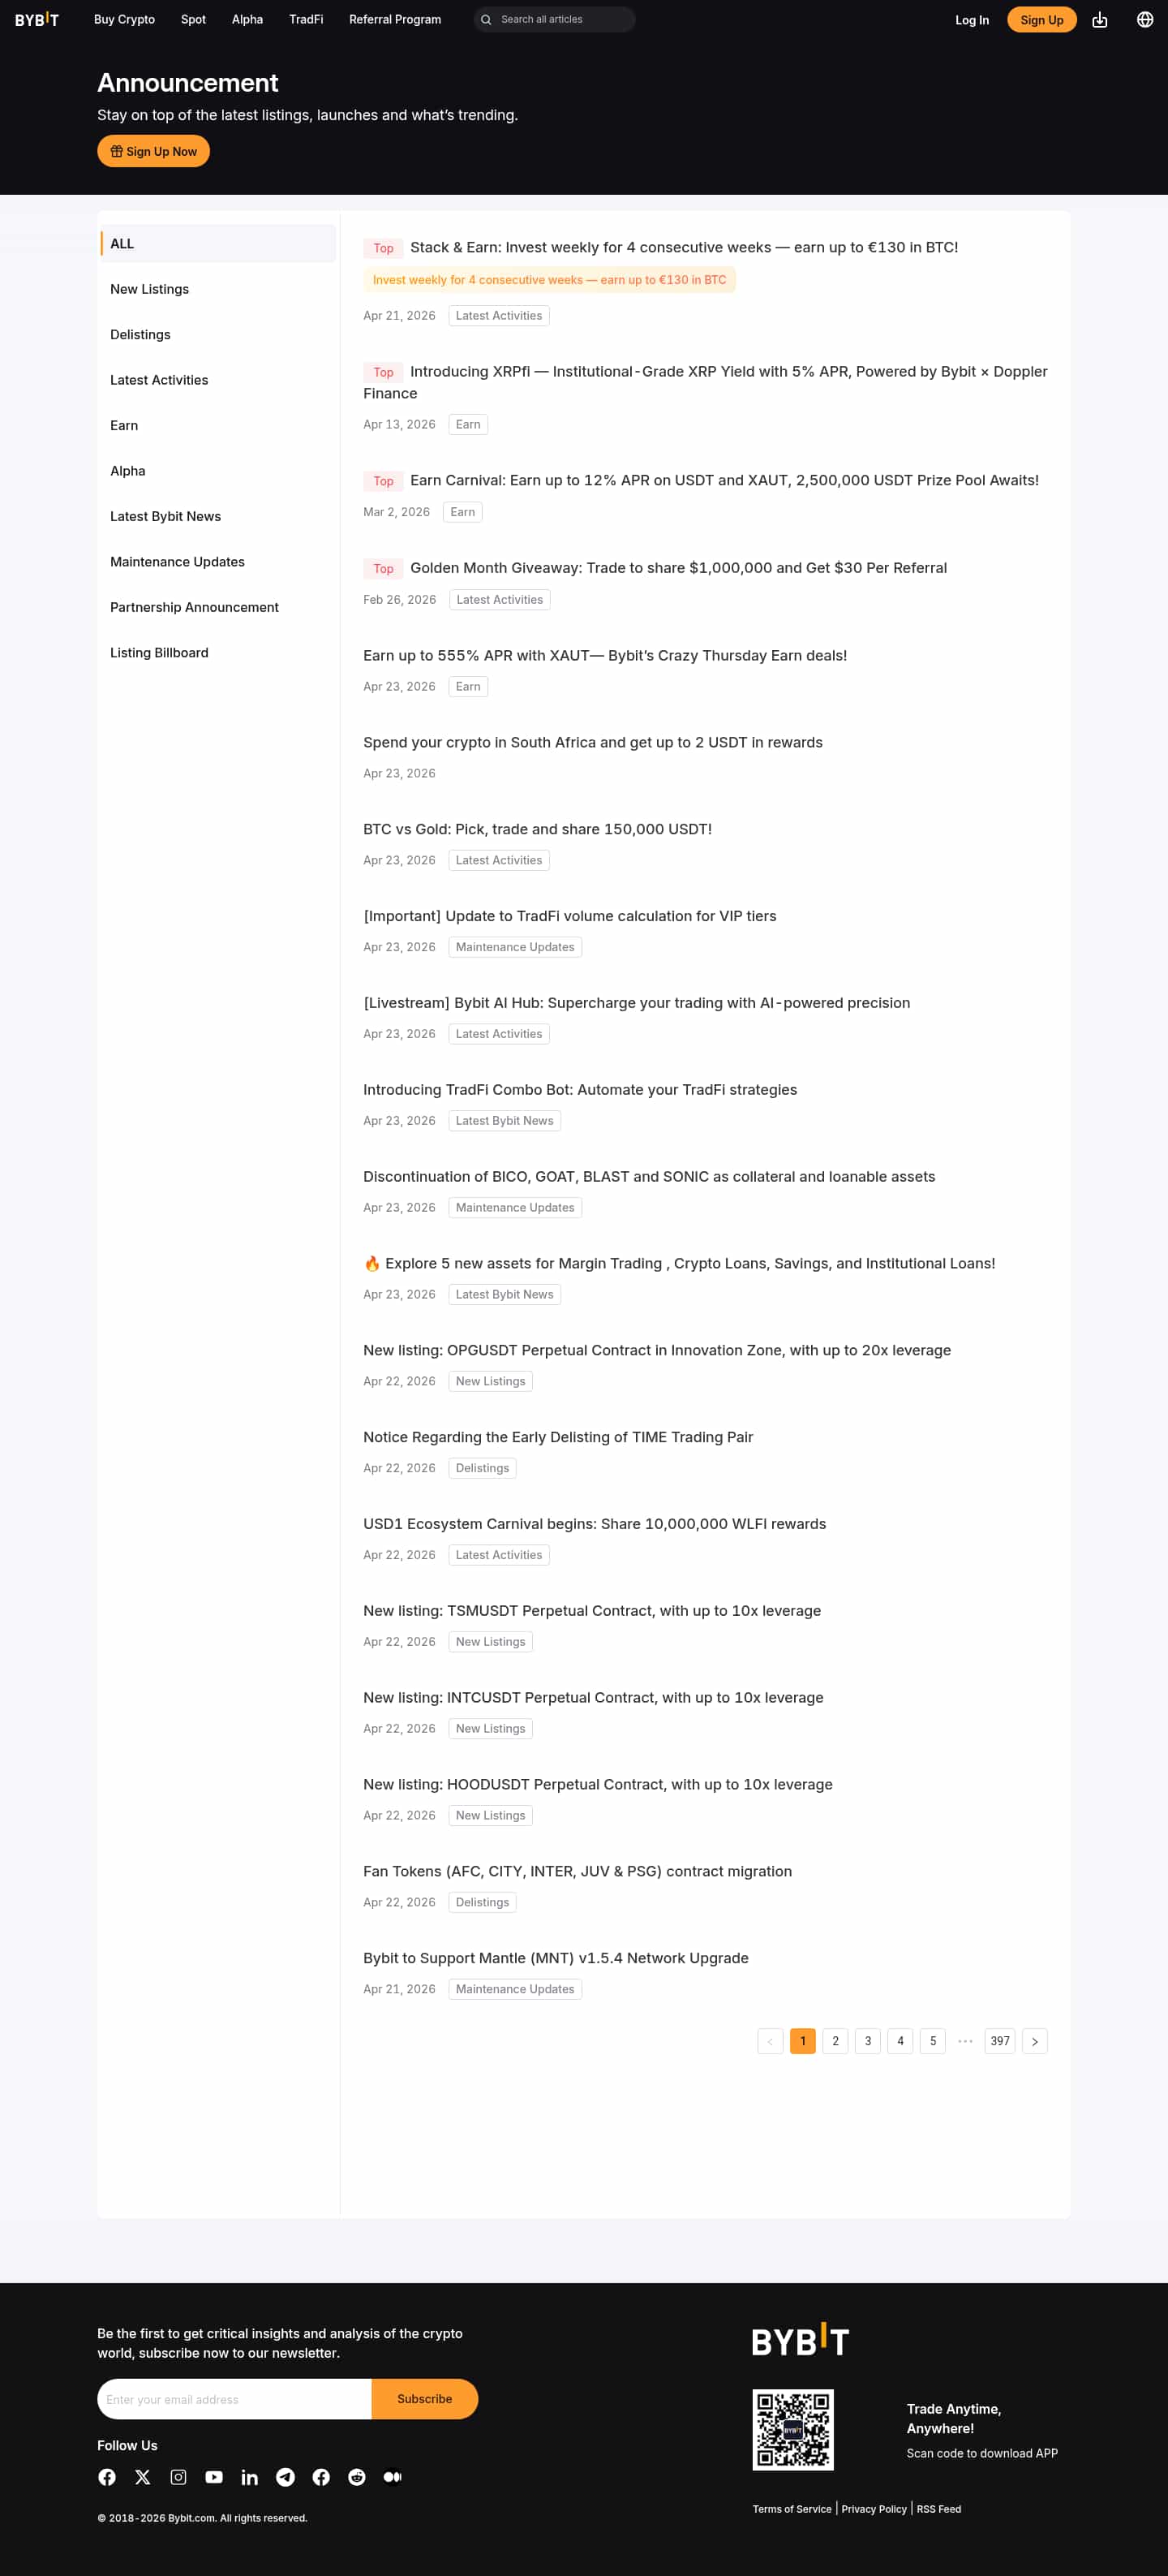Click the LinkedIn footer icon
Viewport: 1168px width, 2576px height.
click(x=250, y=2477)
